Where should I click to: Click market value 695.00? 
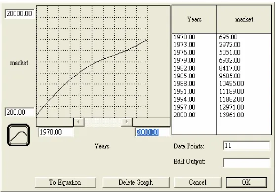228,37
